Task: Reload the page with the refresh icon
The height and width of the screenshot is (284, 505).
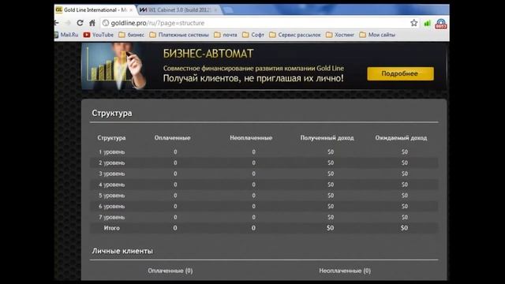Action: pyautogui.click(x=80, y=23)
